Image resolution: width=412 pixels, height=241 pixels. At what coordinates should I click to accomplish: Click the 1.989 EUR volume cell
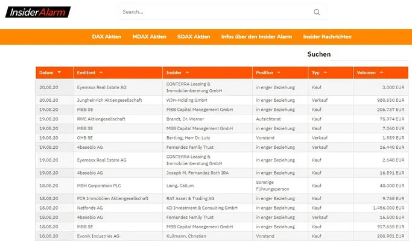381,138
